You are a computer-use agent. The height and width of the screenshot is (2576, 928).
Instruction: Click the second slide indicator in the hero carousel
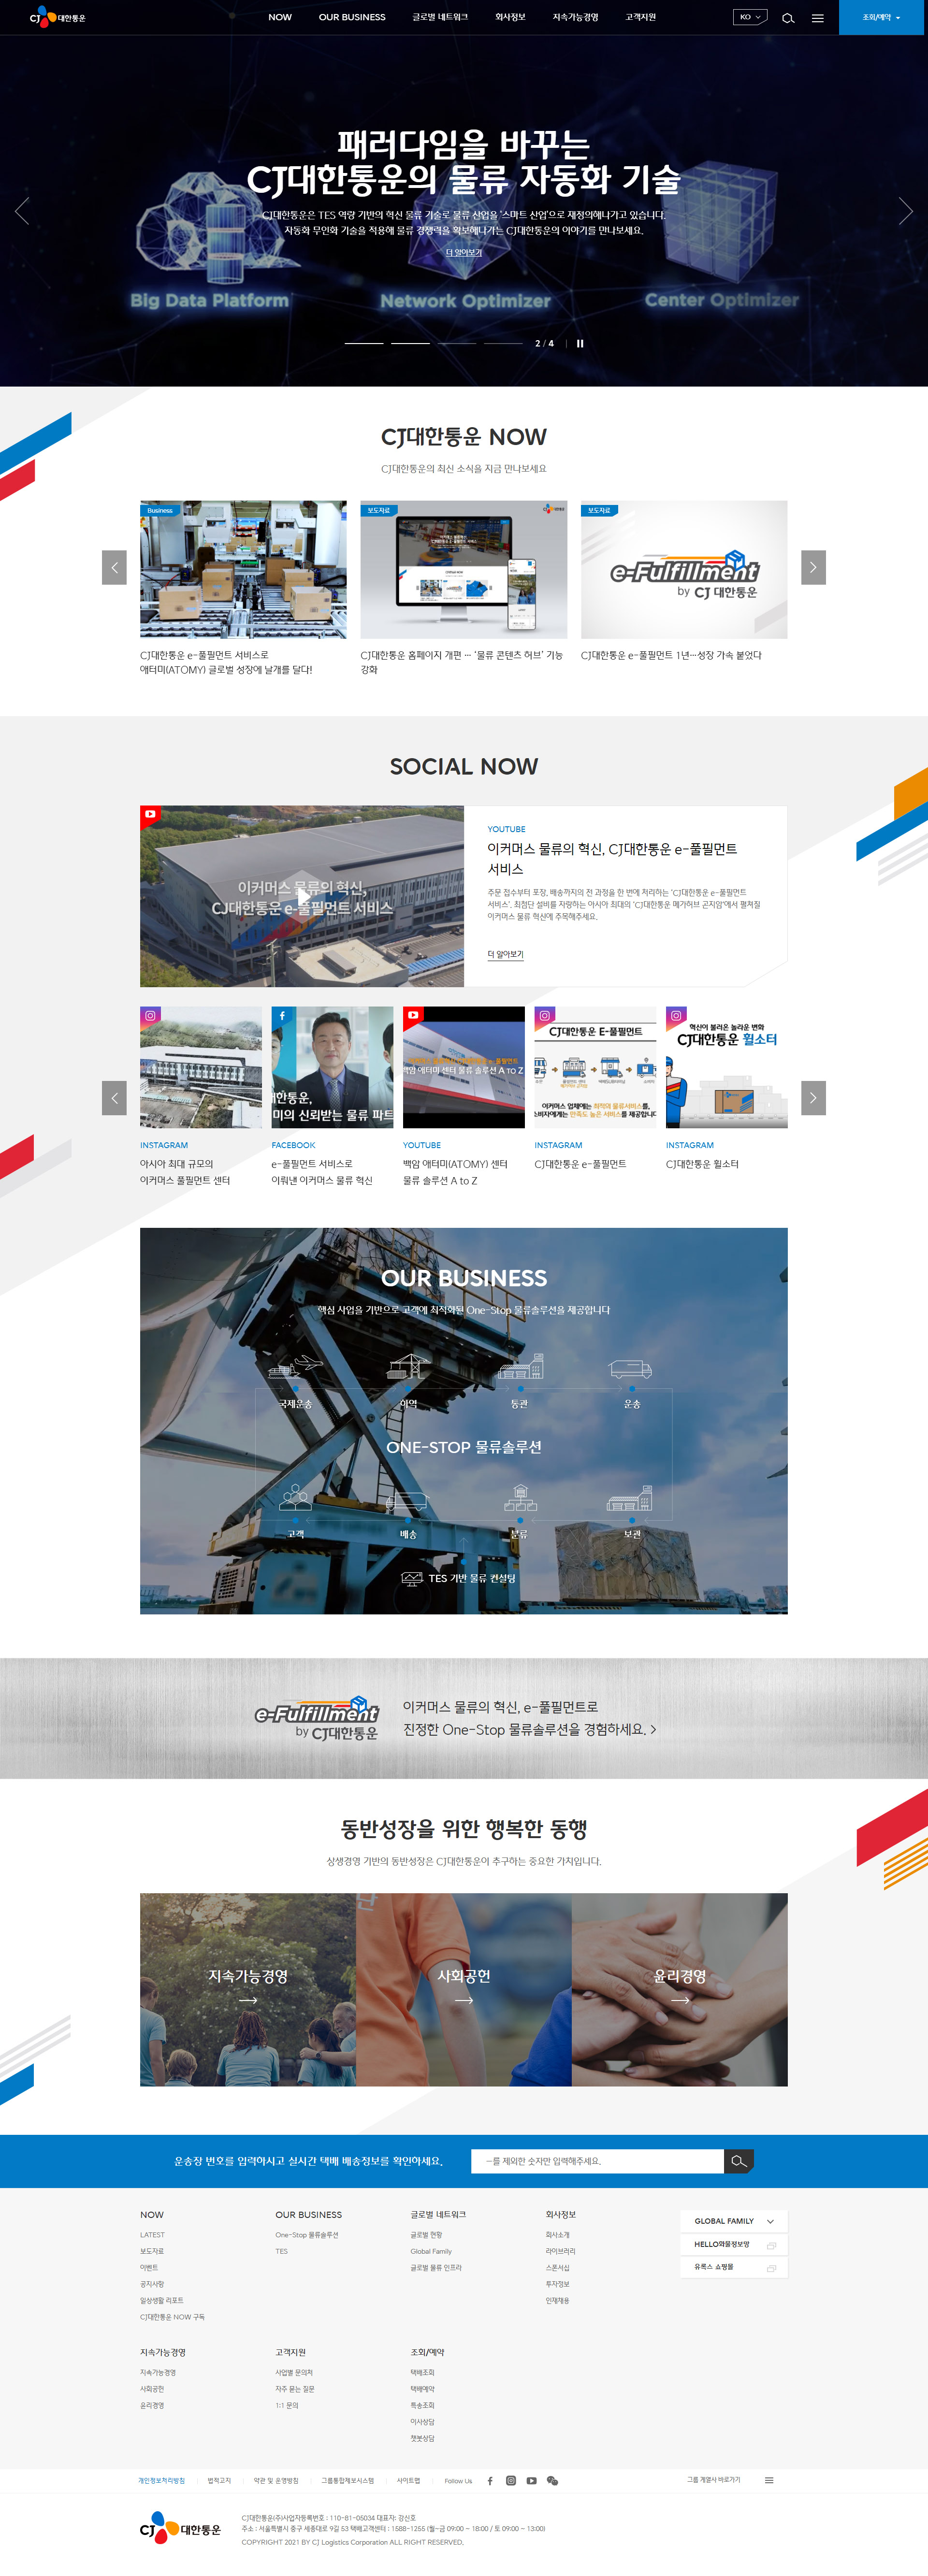[410, 344]
